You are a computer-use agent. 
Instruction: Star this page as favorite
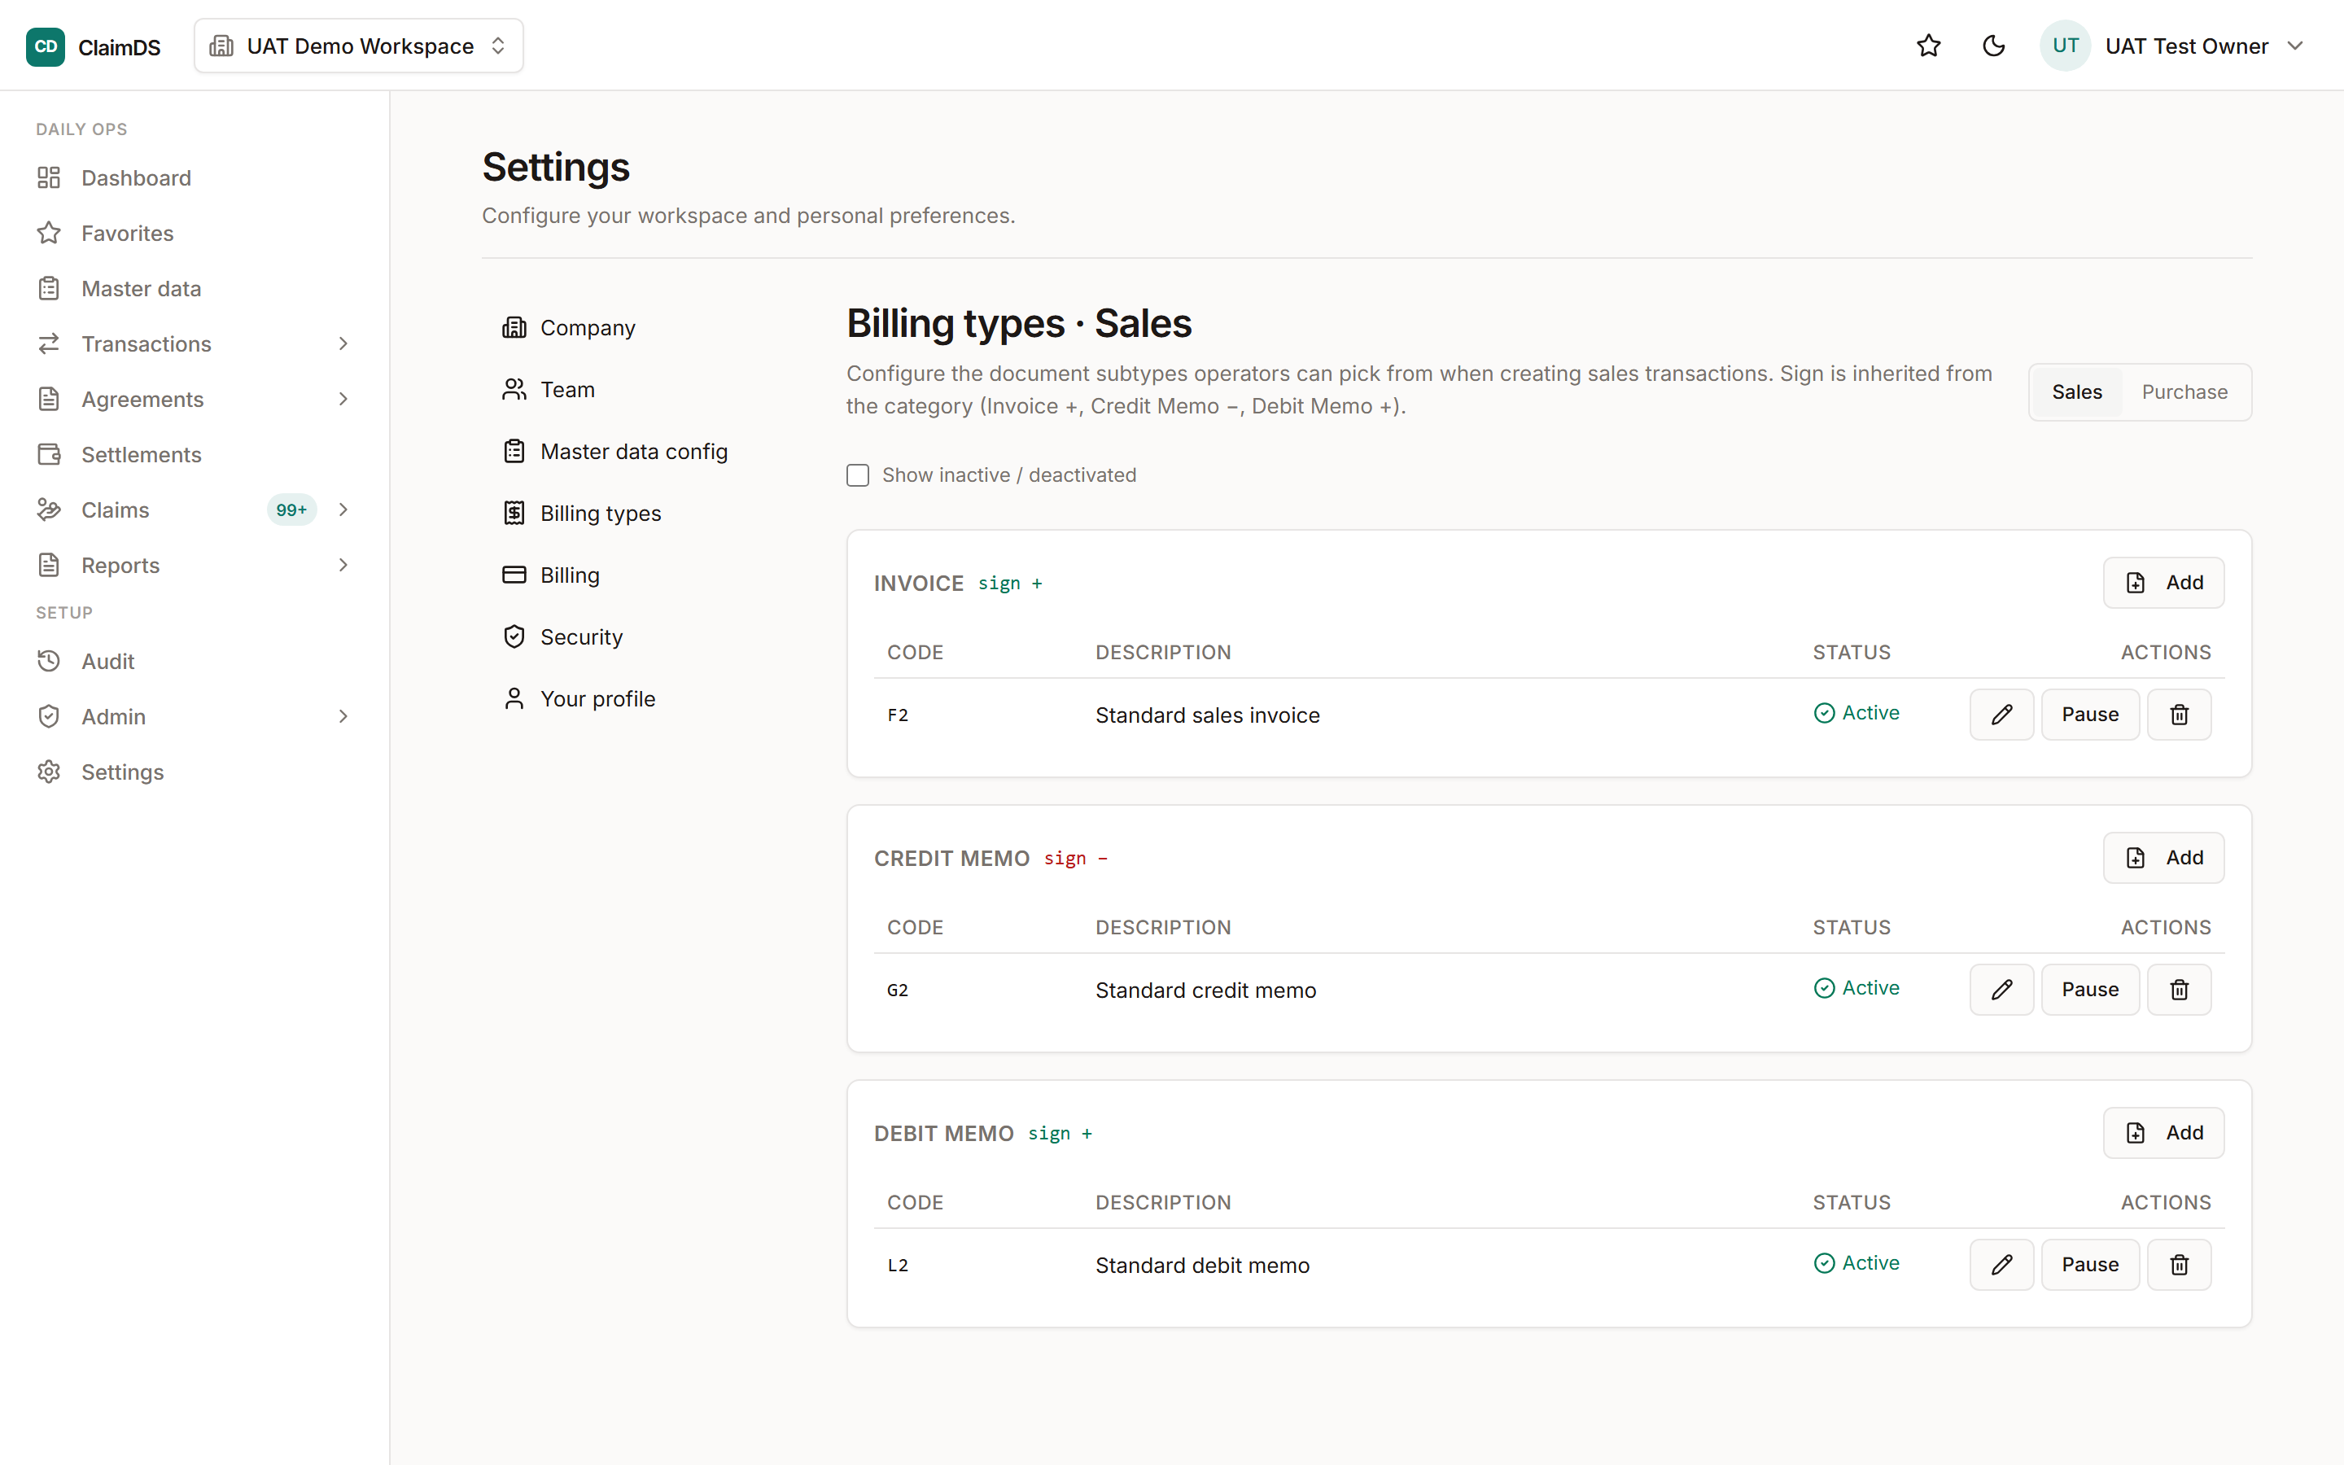pyautogui.click(x=1928, y=46)
